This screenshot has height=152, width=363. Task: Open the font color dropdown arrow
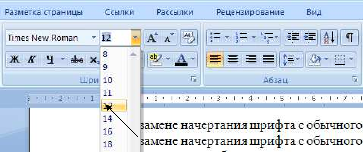point(193,59)
